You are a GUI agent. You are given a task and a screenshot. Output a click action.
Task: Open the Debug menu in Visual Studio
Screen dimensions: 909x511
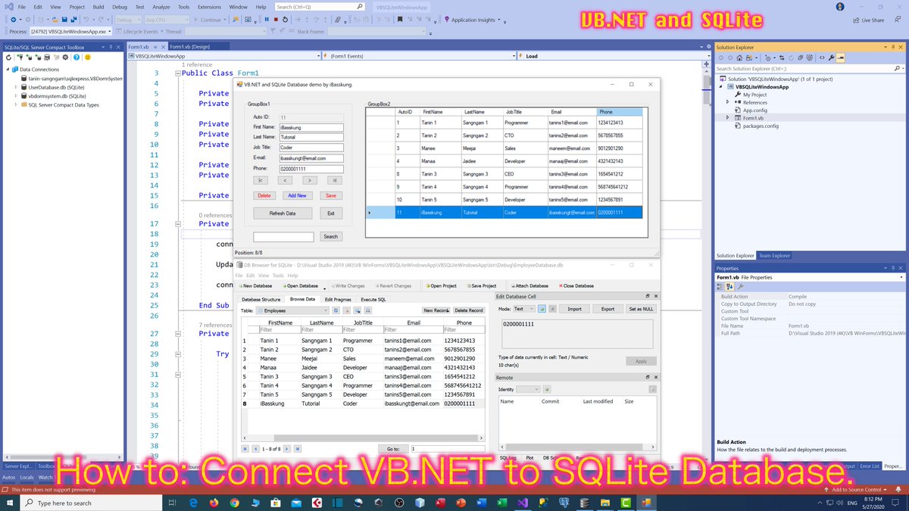[x=120, y=7]
